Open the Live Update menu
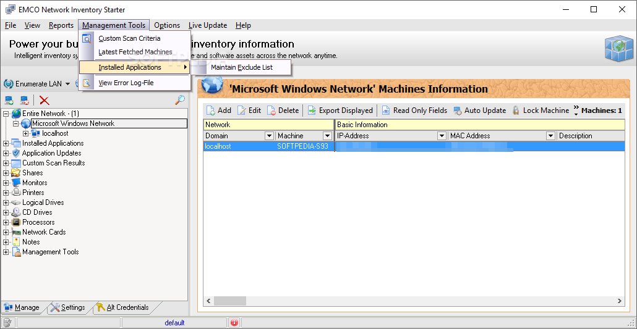 208,25
